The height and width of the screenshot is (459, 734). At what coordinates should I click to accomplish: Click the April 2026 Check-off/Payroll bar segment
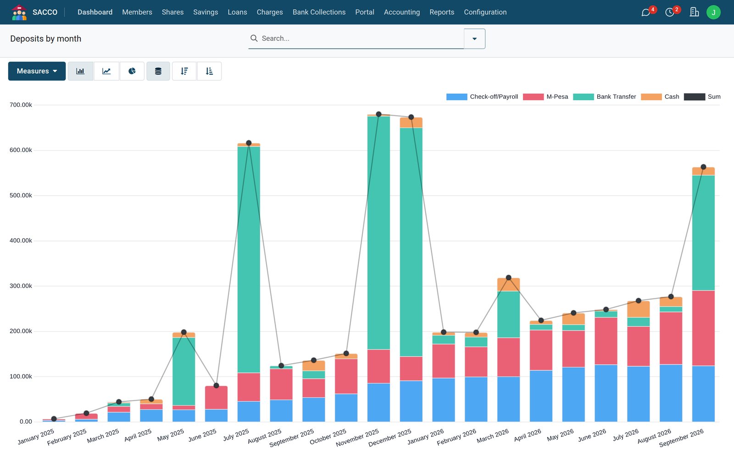541,396
